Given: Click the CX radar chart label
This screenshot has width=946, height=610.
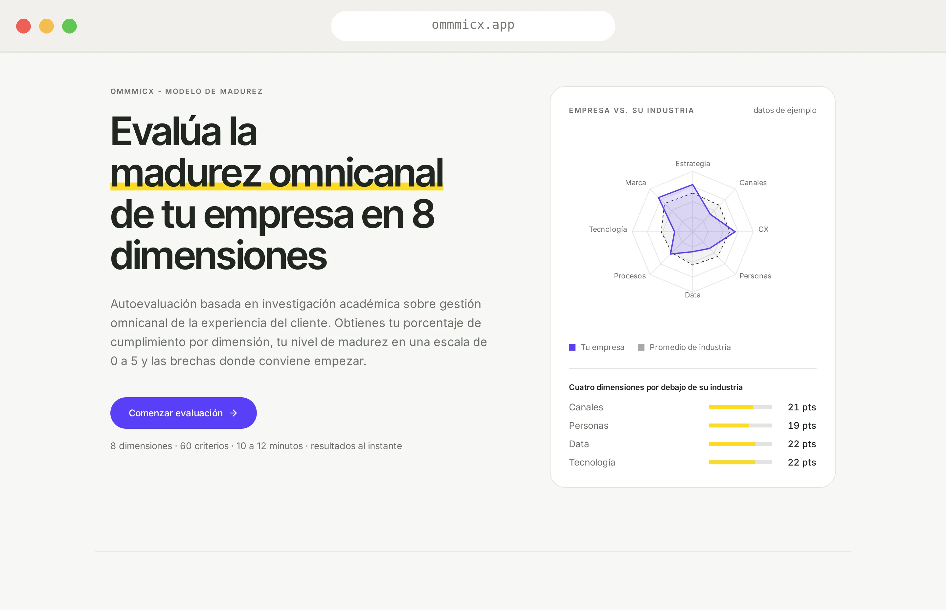Looking at the screenshot, I should (x=763, y=229).
